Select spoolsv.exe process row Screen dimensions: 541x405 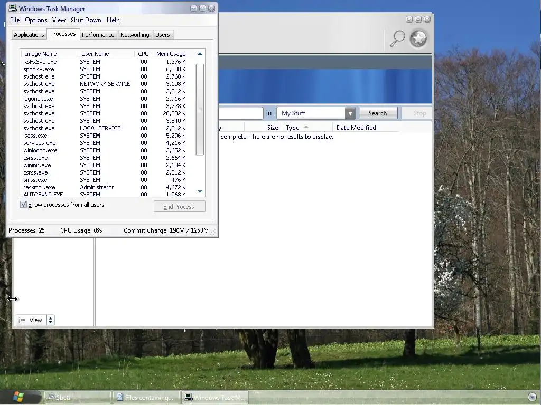[105, 69]
